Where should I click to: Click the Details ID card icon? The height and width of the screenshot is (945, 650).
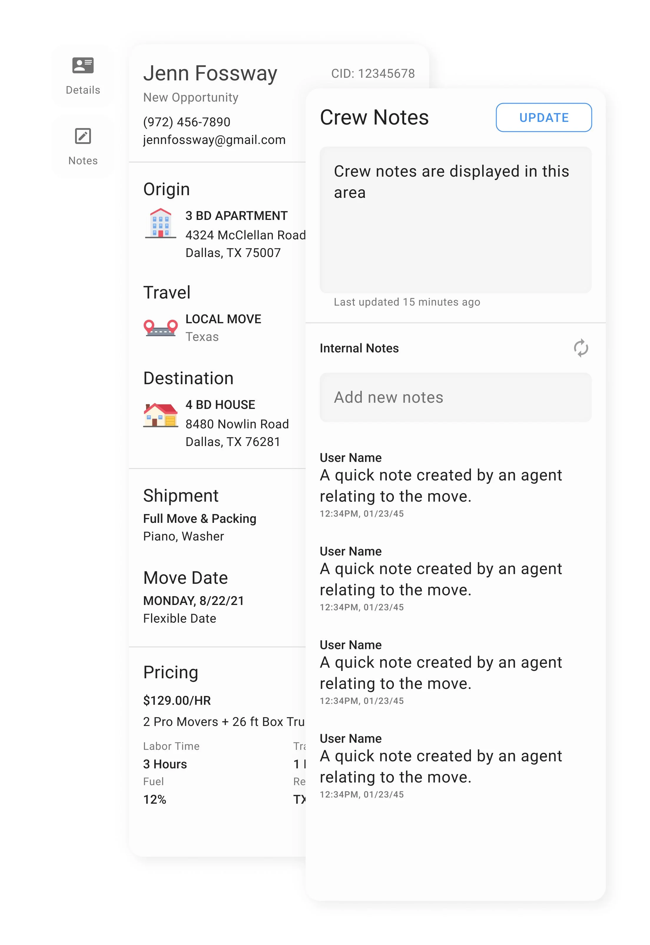point(83,65)
